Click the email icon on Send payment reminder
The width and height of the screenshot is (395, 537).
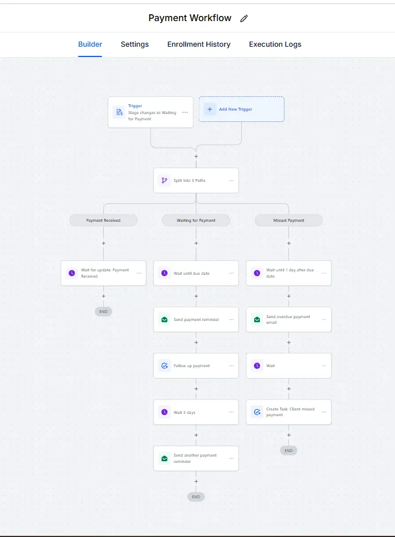point(164,320)
